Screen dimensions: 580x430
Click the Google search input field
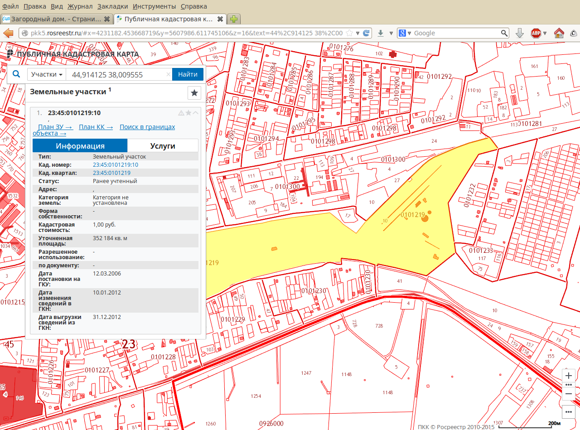[x=455, y=33]
